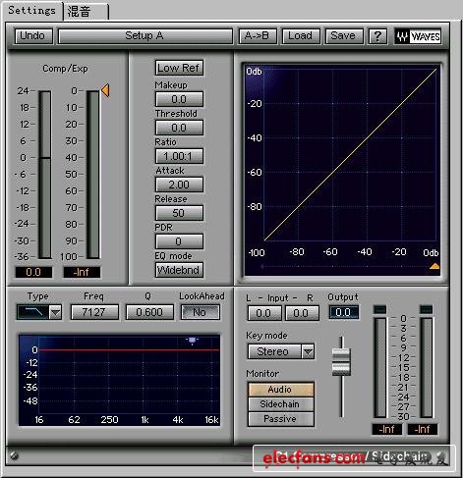
Task: Select Passive monitor mode
Action: coord(281,419)
